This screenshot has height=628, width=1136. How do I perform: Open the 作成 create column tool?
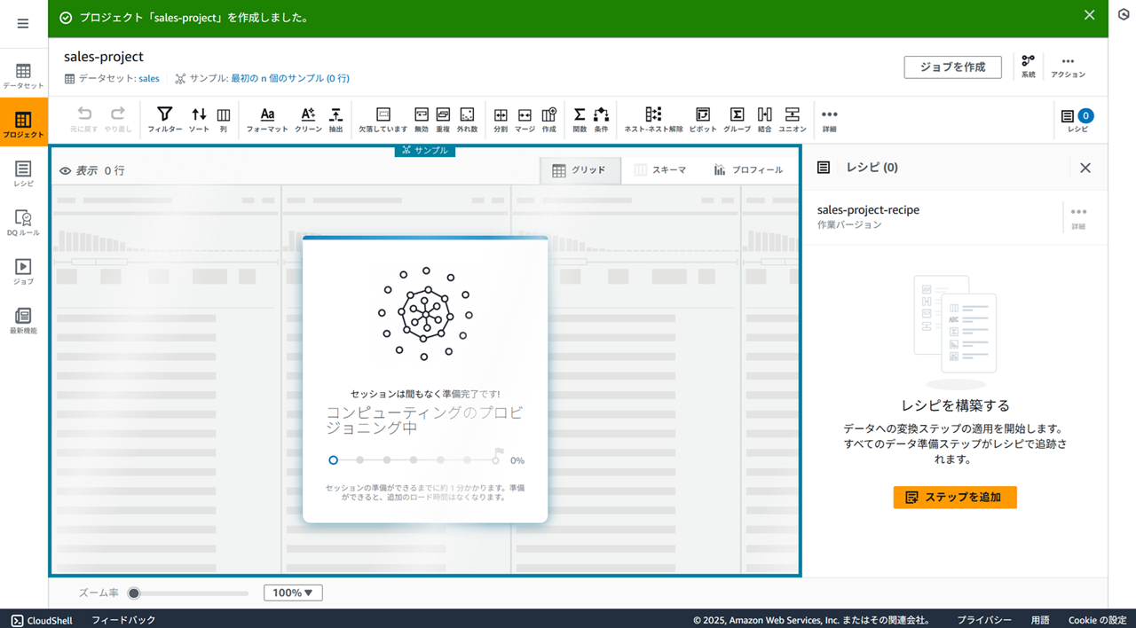pyautogui.click(x=548, y=120)
